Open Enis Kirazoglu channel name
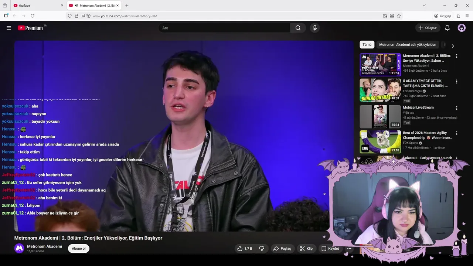473x266 pixels. click(x=412, y=91)
